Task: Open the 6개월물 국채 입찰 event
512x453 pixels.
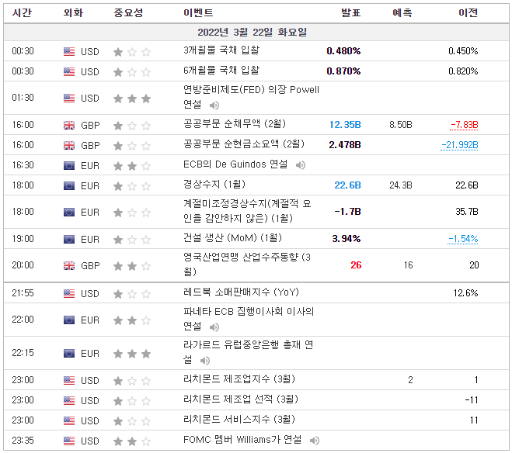Action: pos(221,71)
